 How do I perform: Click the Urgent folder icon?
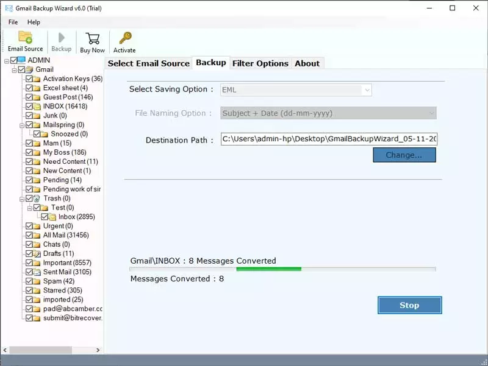(37, 226)
